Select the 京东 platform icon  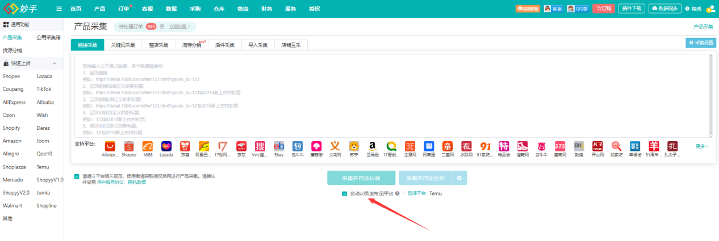coord(241,146)
